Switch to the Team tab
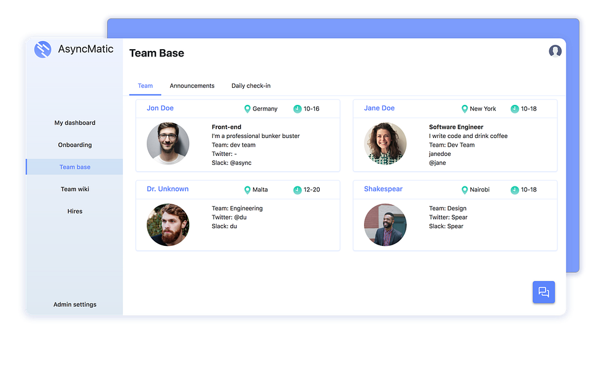The image size is (596, 368). tap(145, 86)
